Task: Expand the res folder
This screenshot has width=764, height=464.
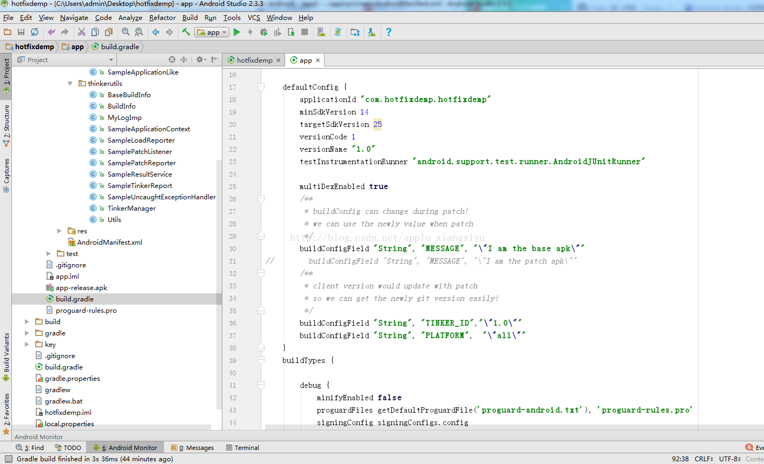Action: [x=60, y=231]
